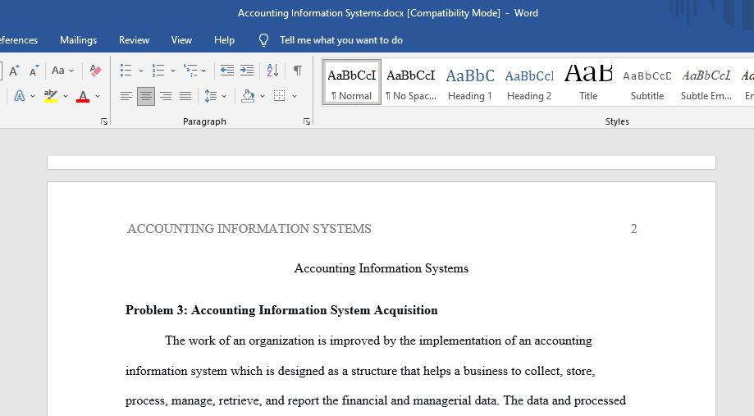Align text left
This screenshot has width=754, height=416.
[x=126, y=96]
